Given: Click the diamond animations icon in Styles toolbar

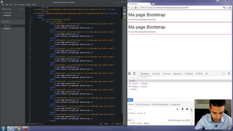Looking at the screenshot, I should coord(187,109).
